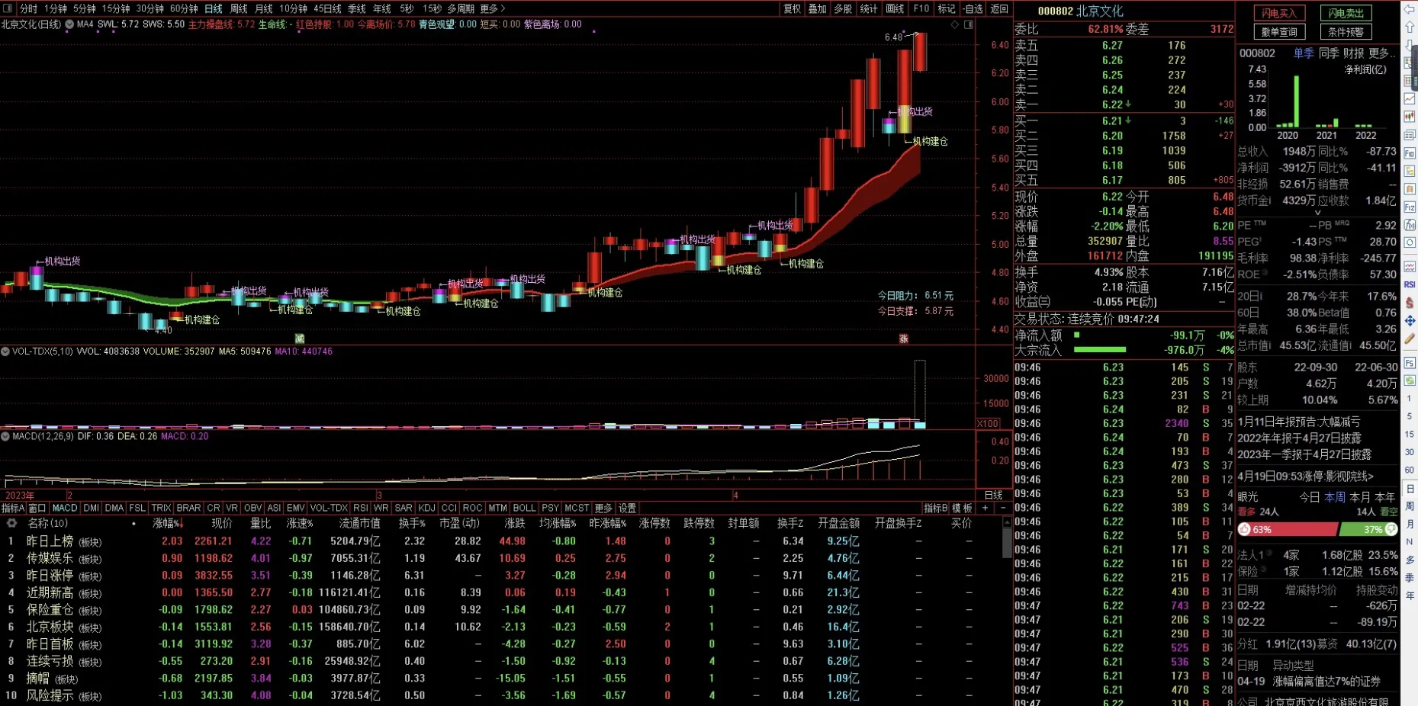Click the 条件预警 button
Image resolution: width=1418 pixels, height=706 pixels.
tap(1346, 32)
